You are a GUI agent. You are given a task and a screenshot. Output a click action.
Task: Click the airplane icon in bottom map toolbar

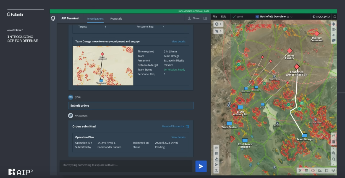(x=300, y=171)
